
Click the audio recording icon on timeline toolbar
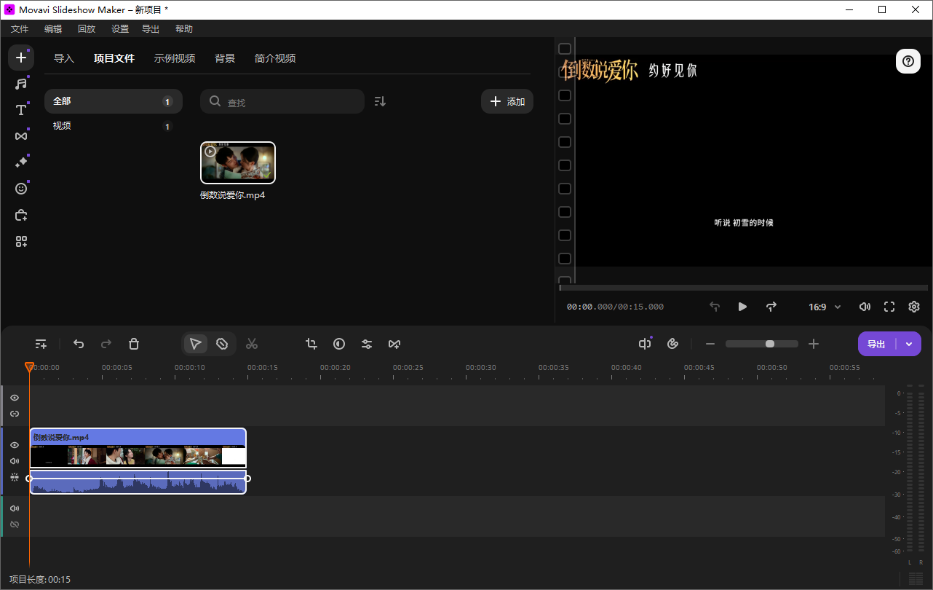[x=645, y=344]
